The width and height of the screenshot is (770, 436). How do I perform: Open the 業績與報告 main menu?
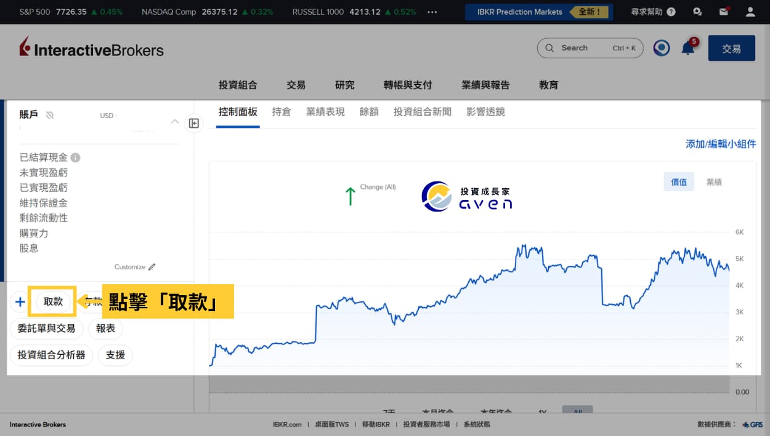486,85
